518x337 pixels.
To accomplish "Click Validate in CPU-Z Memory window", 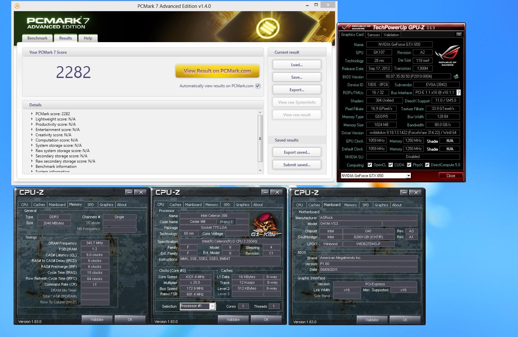I will 97,320.
